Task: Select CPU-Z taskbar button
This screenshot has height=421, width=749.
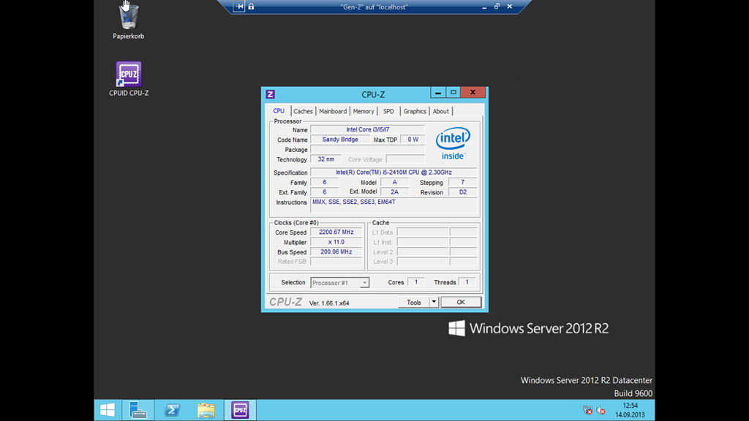Action: [x=240, y=410]
